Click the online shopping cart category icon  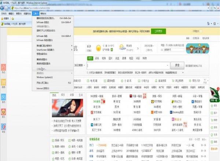(x=173, y=81)
